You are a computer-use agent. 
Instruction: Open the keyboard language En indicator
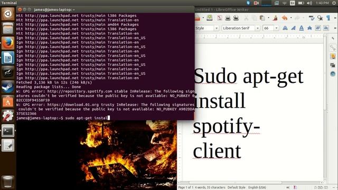(292, 3)
